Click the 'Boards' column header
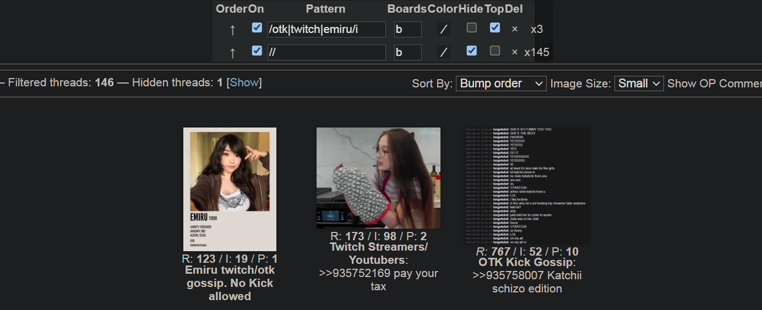Screen dimensions: 762x310 pos(407,9)
